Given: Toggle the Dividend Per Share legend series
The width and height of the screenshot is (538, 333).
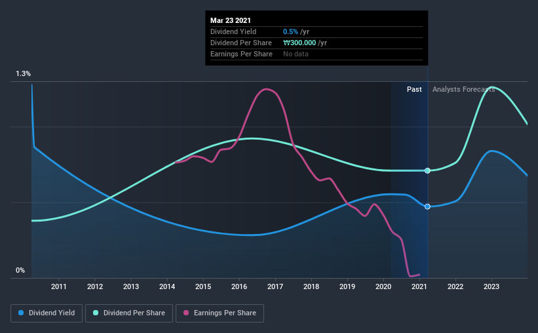Looking at the screenshot, I should coord(129,313).
